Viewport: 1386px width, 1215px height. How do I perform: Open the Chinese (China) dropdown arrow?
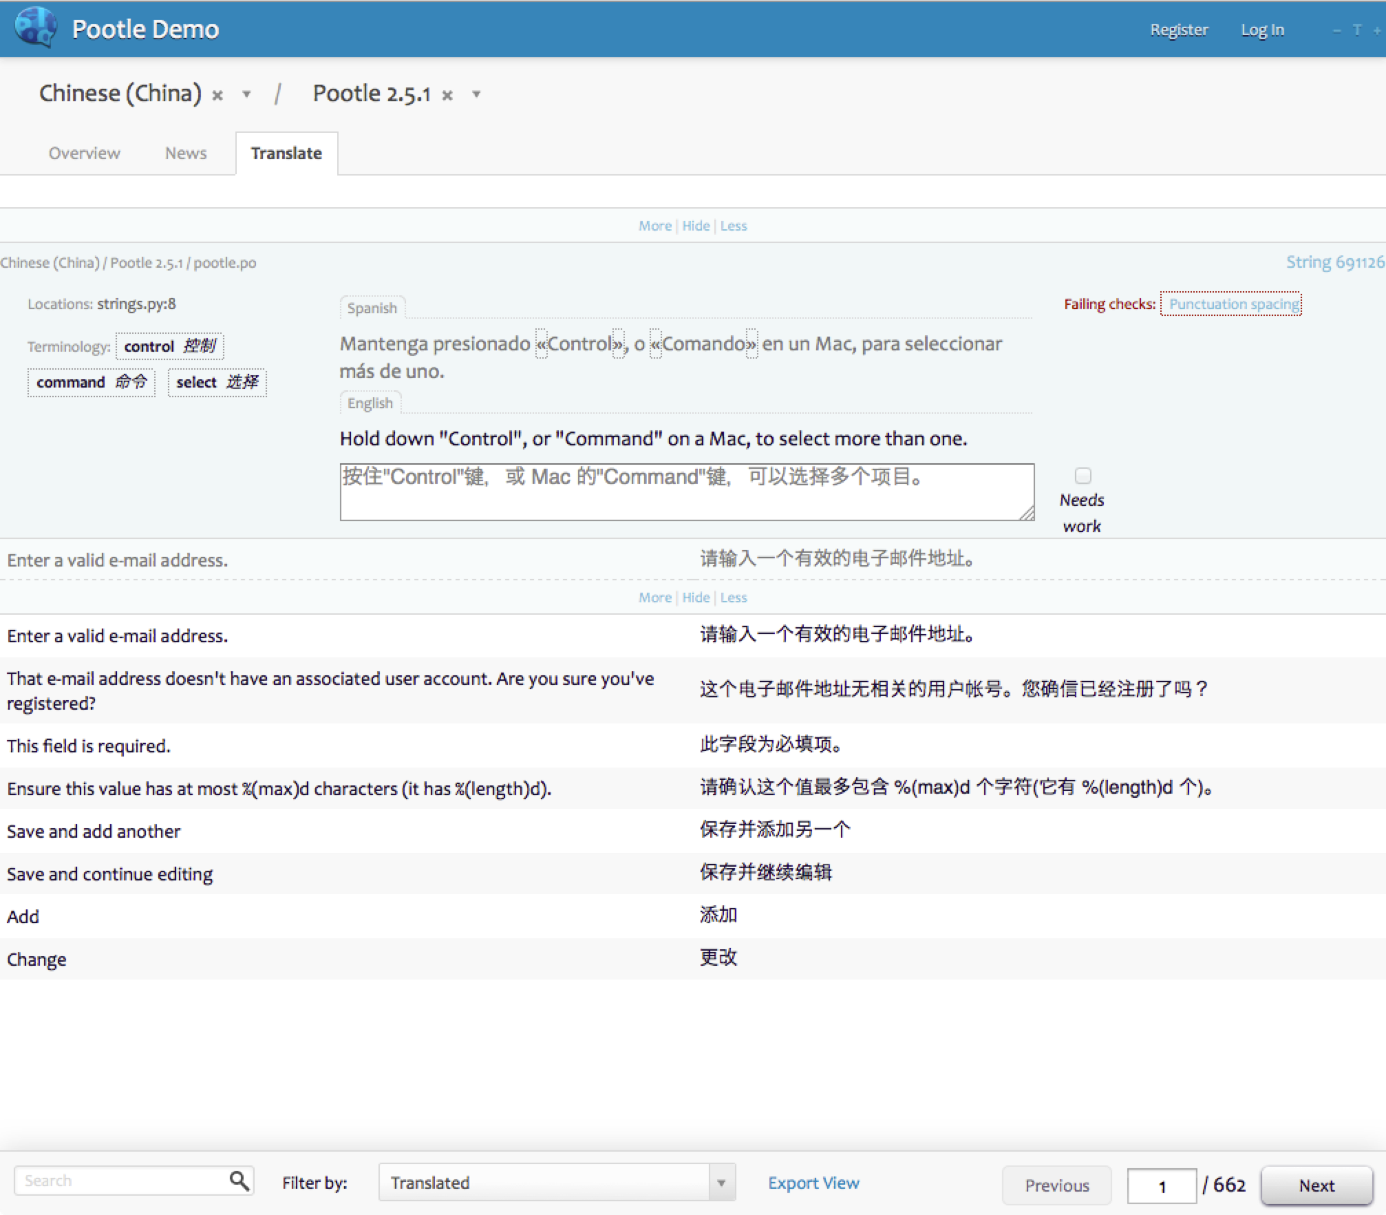point(246,94)
